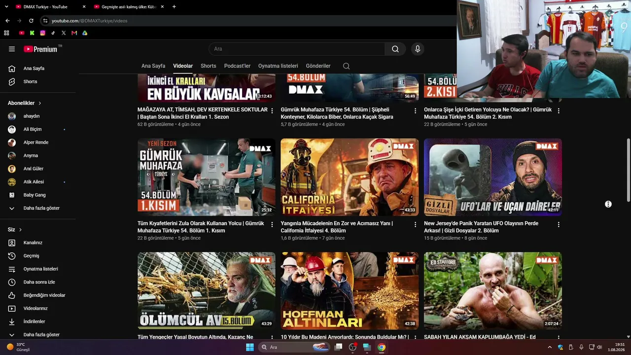Expand the Siz section chevron

pyautogui.click(x=20, y=230)
